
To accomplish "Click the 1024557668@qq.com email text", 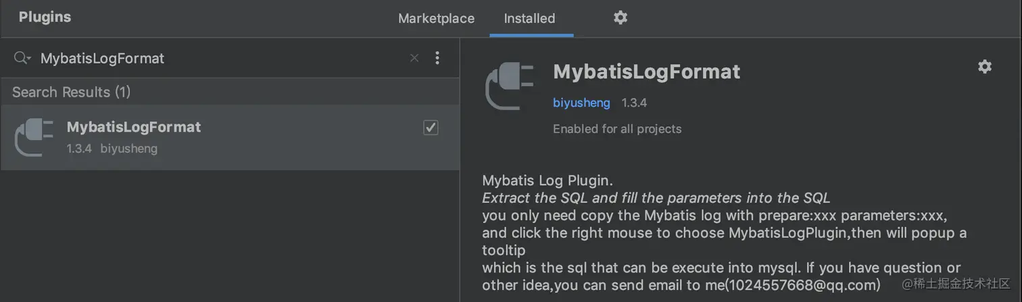I will [x=802, y=284].
